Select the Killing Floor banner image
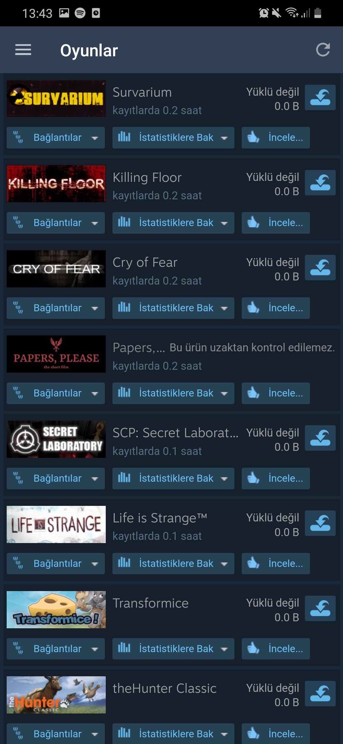The image size is (343, 744). [56, 183]
